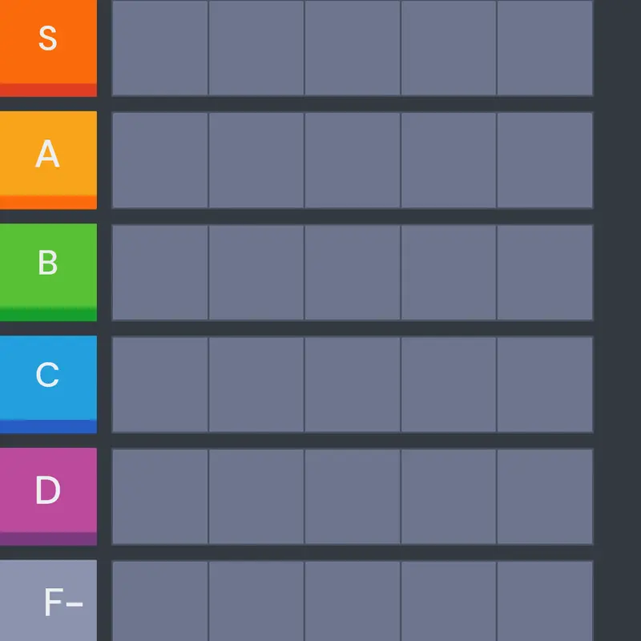Viewport: 641px width, 641px height.
Task: Select the second slot in C row
Action: pos(256,385)
